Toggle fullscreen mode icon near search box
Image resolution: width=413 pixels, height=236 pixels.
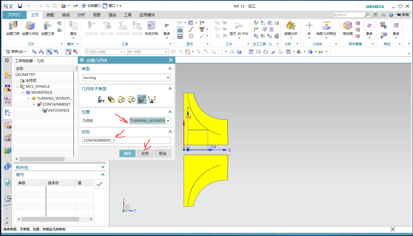pos(375,15)
